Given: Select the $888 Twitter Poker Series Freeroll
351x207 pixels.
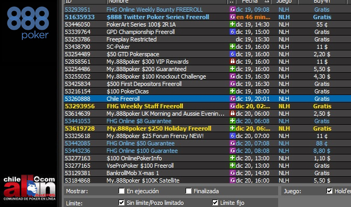Looking at the screenshot, I should (x=207, y=17).
